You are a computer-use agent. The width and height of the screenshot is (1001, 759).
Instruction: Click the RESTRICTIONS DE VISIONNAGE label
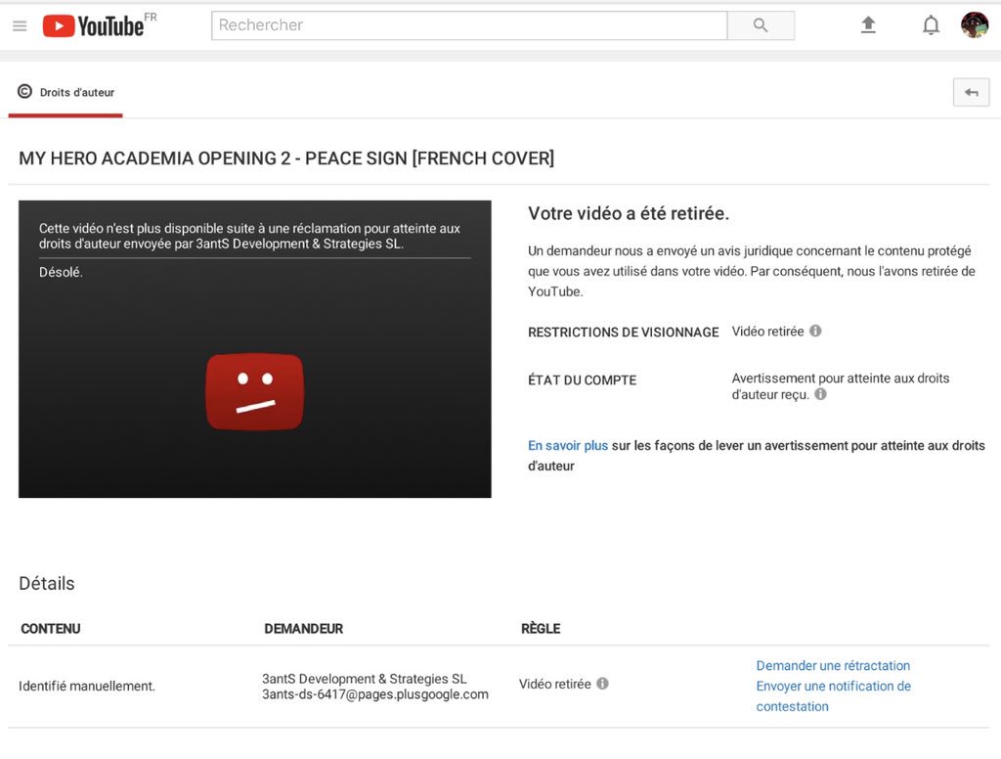point(623,333)
